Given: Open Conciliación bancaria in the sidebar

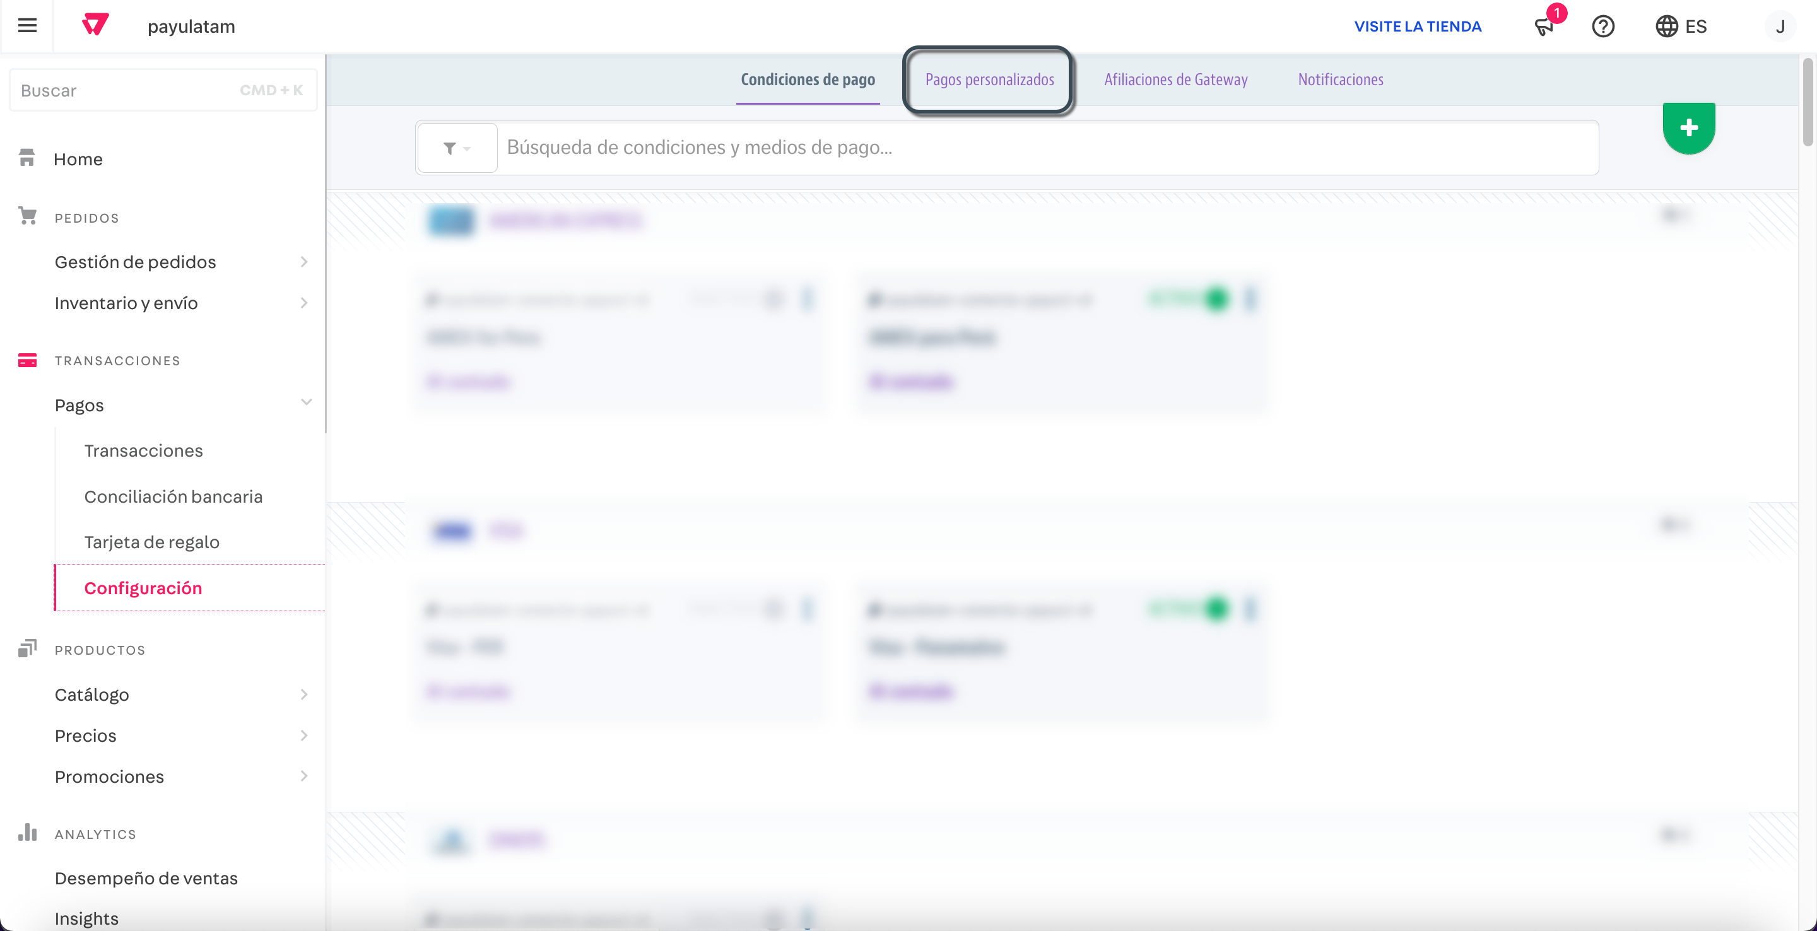Looking at the screenshot, I should (x=173, y=496).
